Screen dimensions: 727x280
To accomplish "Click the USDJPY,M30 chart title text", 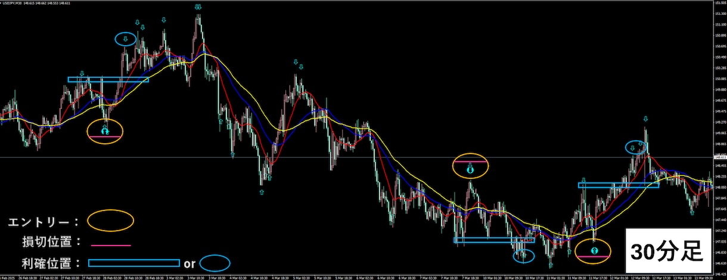I will [12, 2].
